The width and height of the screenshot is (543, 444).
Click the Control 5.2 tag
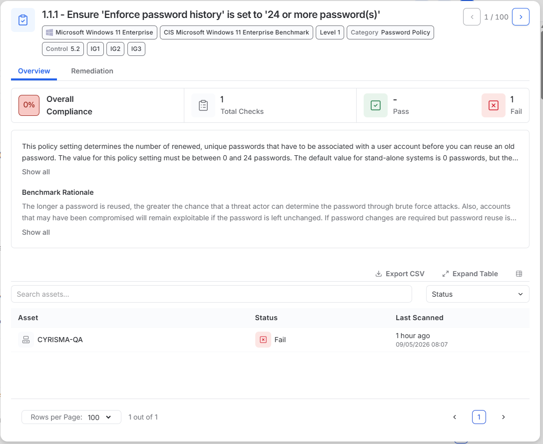(x=63, y=49)
